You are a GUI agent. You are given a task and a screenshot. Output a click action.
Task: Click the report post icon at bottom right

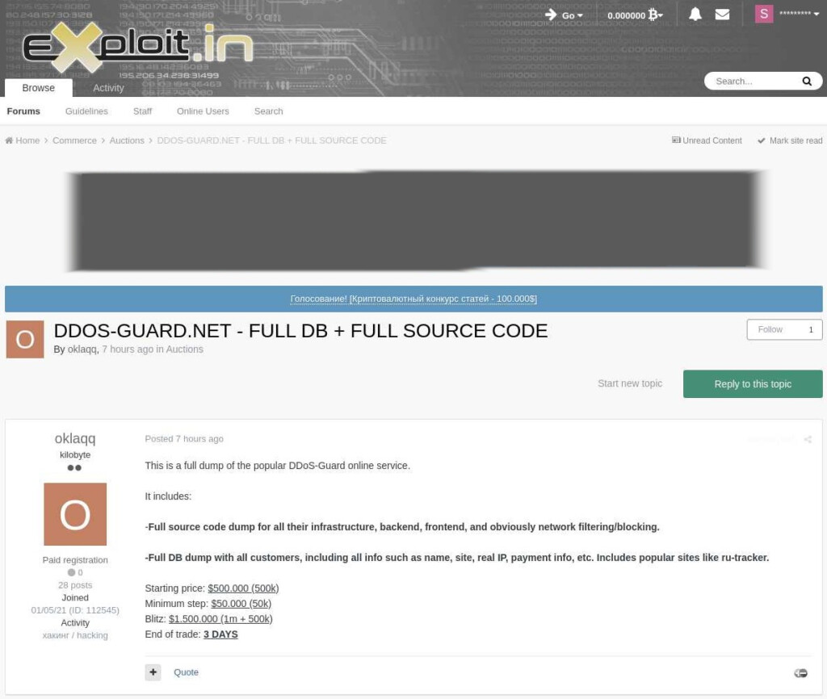800,672
